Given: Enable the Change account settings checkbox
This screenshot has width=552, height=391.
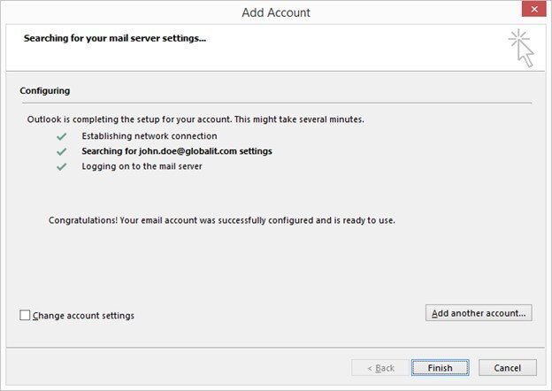Looking at the screenshot, I should [25, 315].
